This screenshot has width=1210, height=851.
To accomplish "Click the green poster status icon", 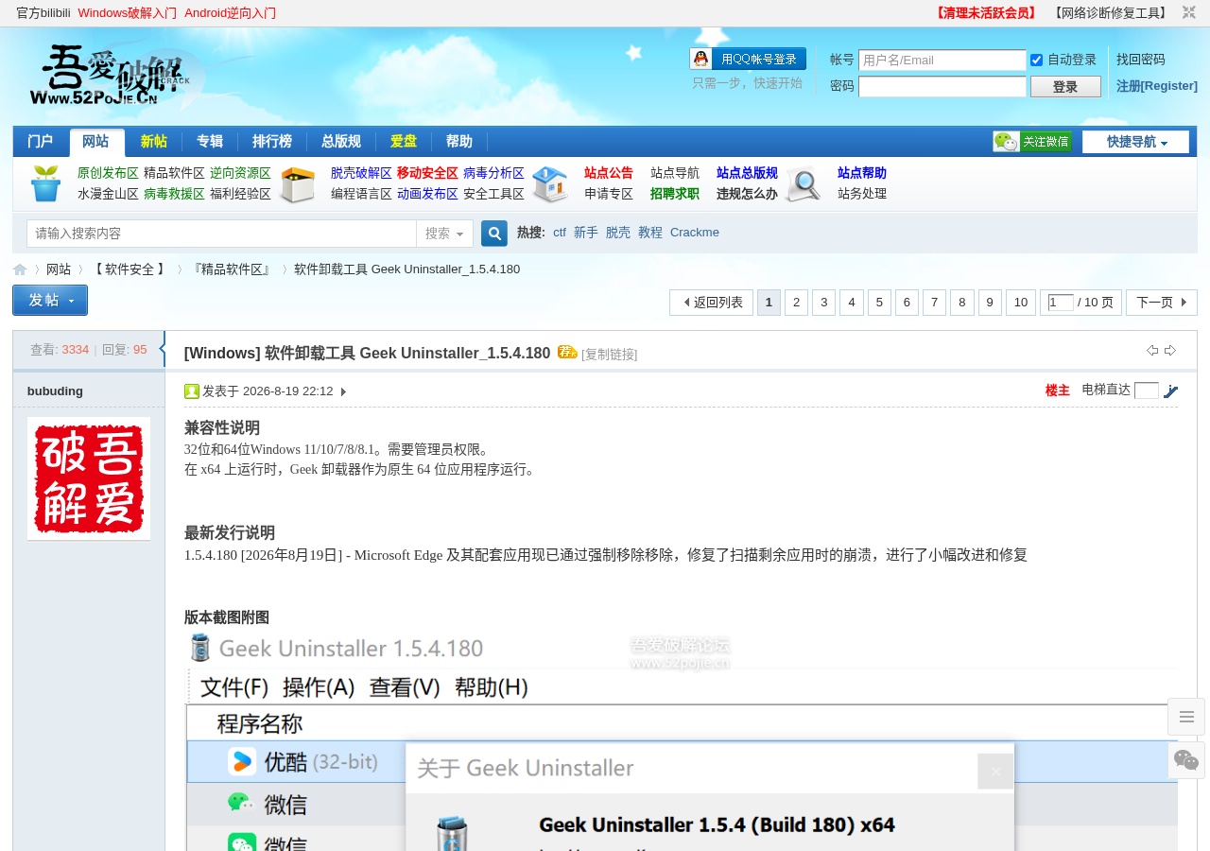I will tap(192, 391).
